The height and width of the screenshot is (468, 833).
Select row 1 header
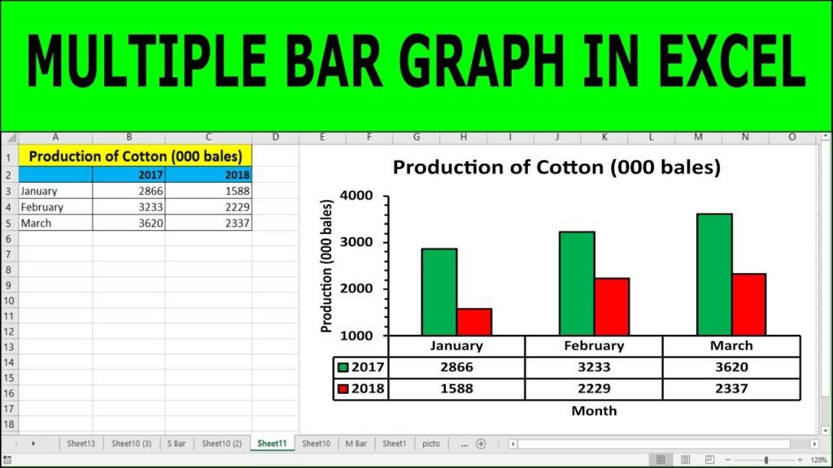9,157
